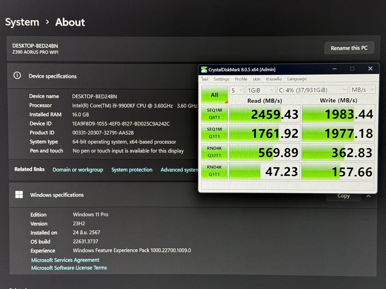Maximize the CrystalDiskMark window

tap(352, 69)
